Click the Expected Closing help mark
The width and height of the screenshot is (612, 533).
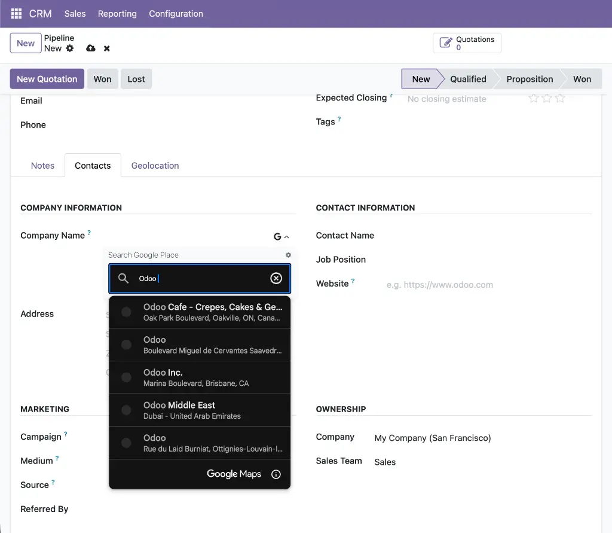click(x=391, y=95)
